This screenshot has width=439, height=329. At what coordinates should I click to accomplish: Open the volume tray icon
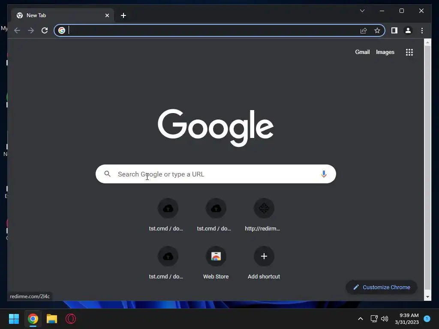coord(385,319)
